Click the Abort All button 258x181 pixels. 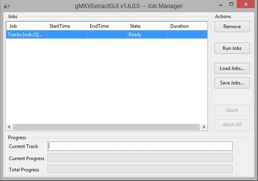(x=232, y=125)
